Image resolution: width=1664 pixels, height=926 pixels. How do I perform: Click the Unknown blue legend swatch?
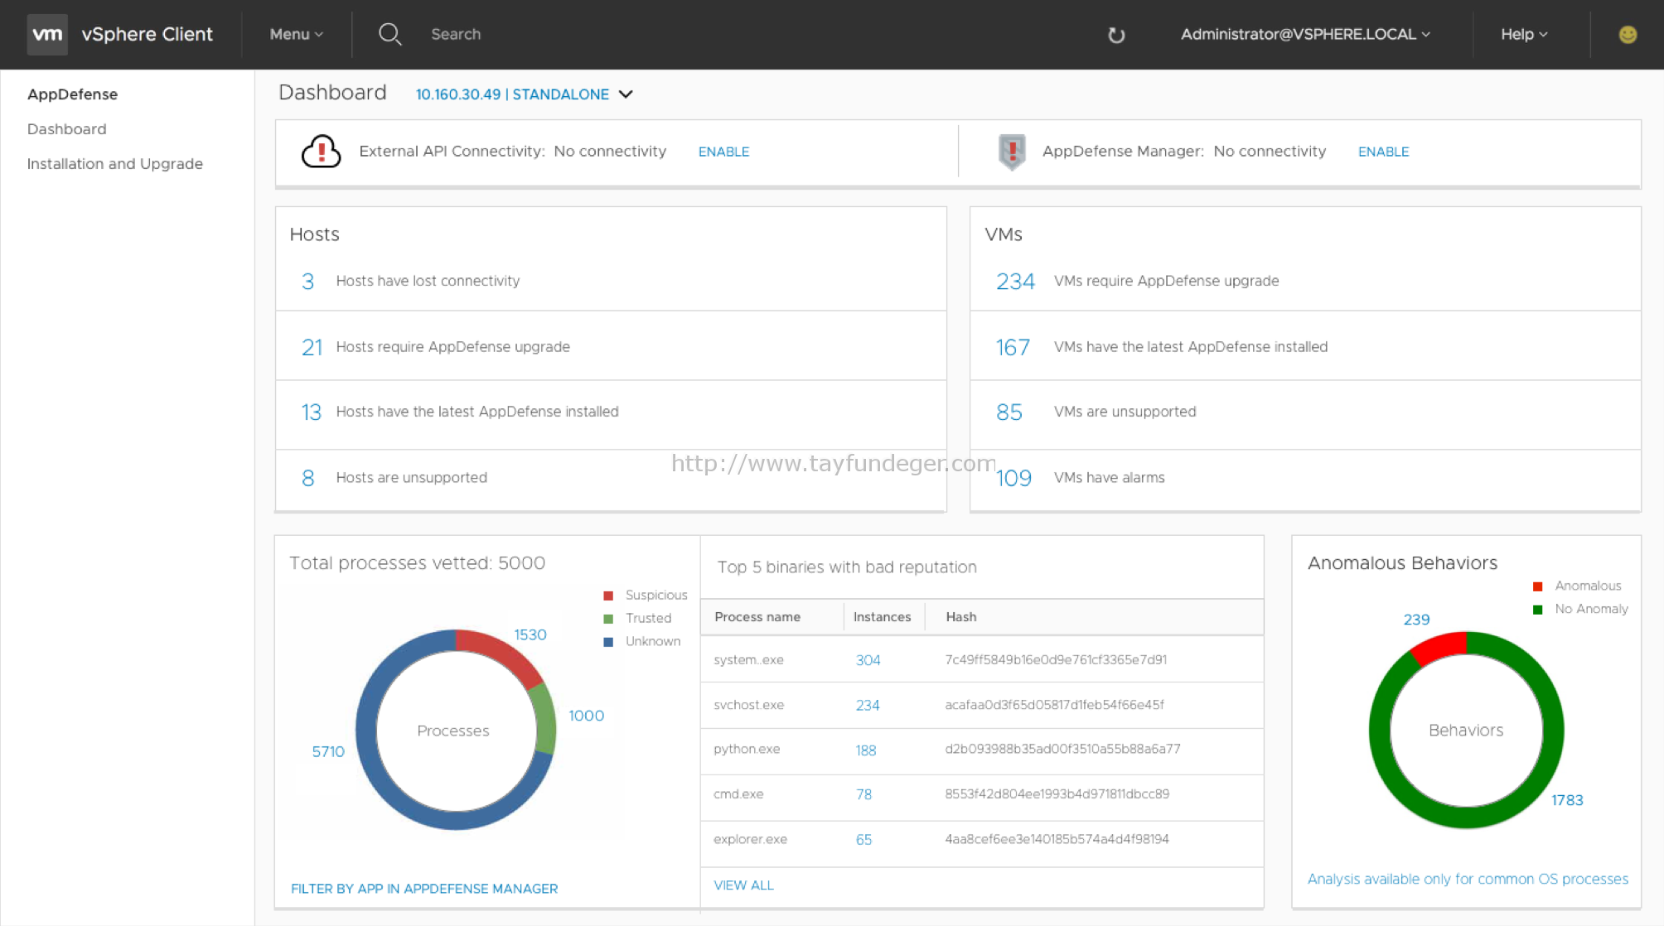608,642
